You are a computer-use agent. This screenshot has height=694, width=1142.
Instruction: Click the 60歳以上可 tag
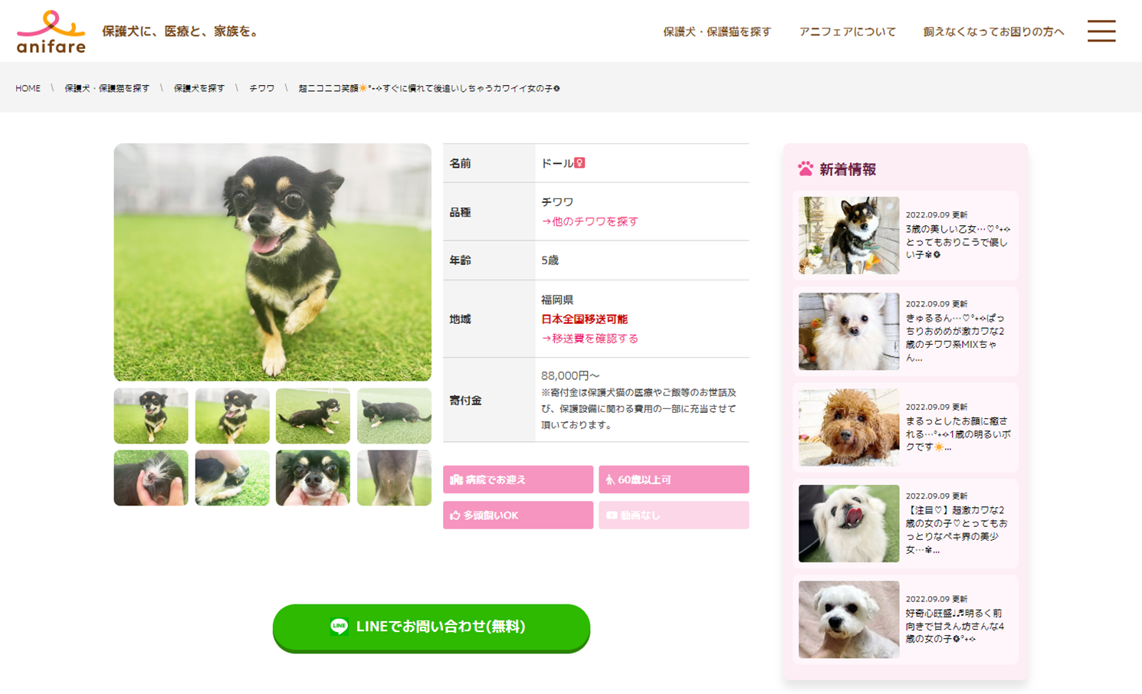(674, 480)
